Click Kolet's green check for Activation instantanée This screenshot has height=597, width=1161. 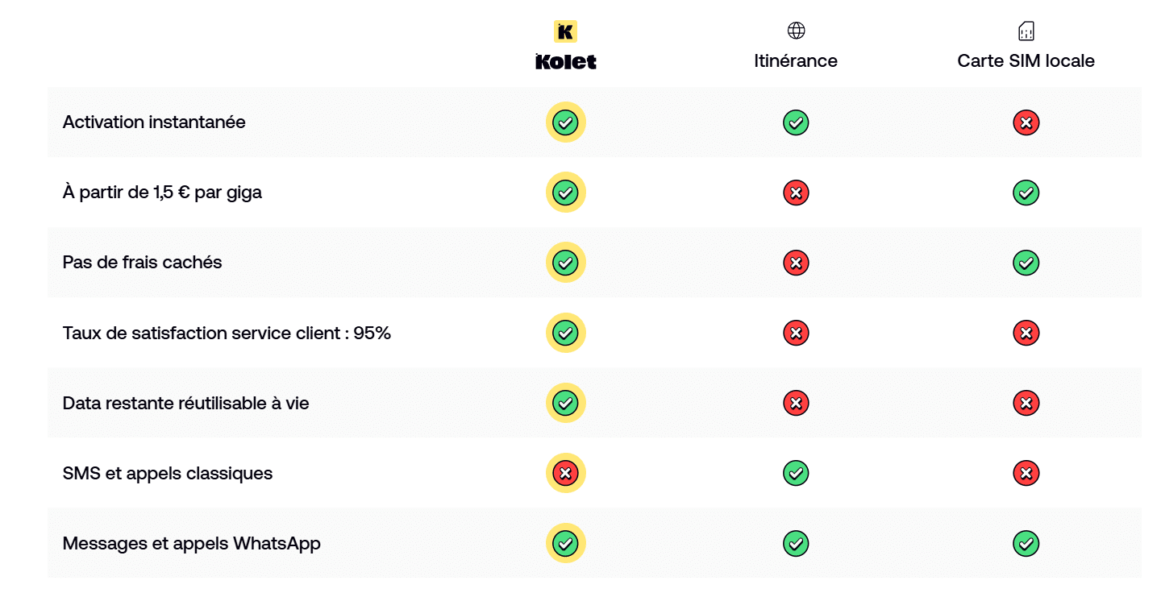pyautogui.click(x=566, y=122)
